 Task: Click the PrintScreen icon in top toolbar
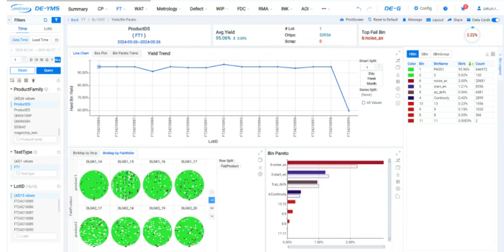(x=343, y=20)
